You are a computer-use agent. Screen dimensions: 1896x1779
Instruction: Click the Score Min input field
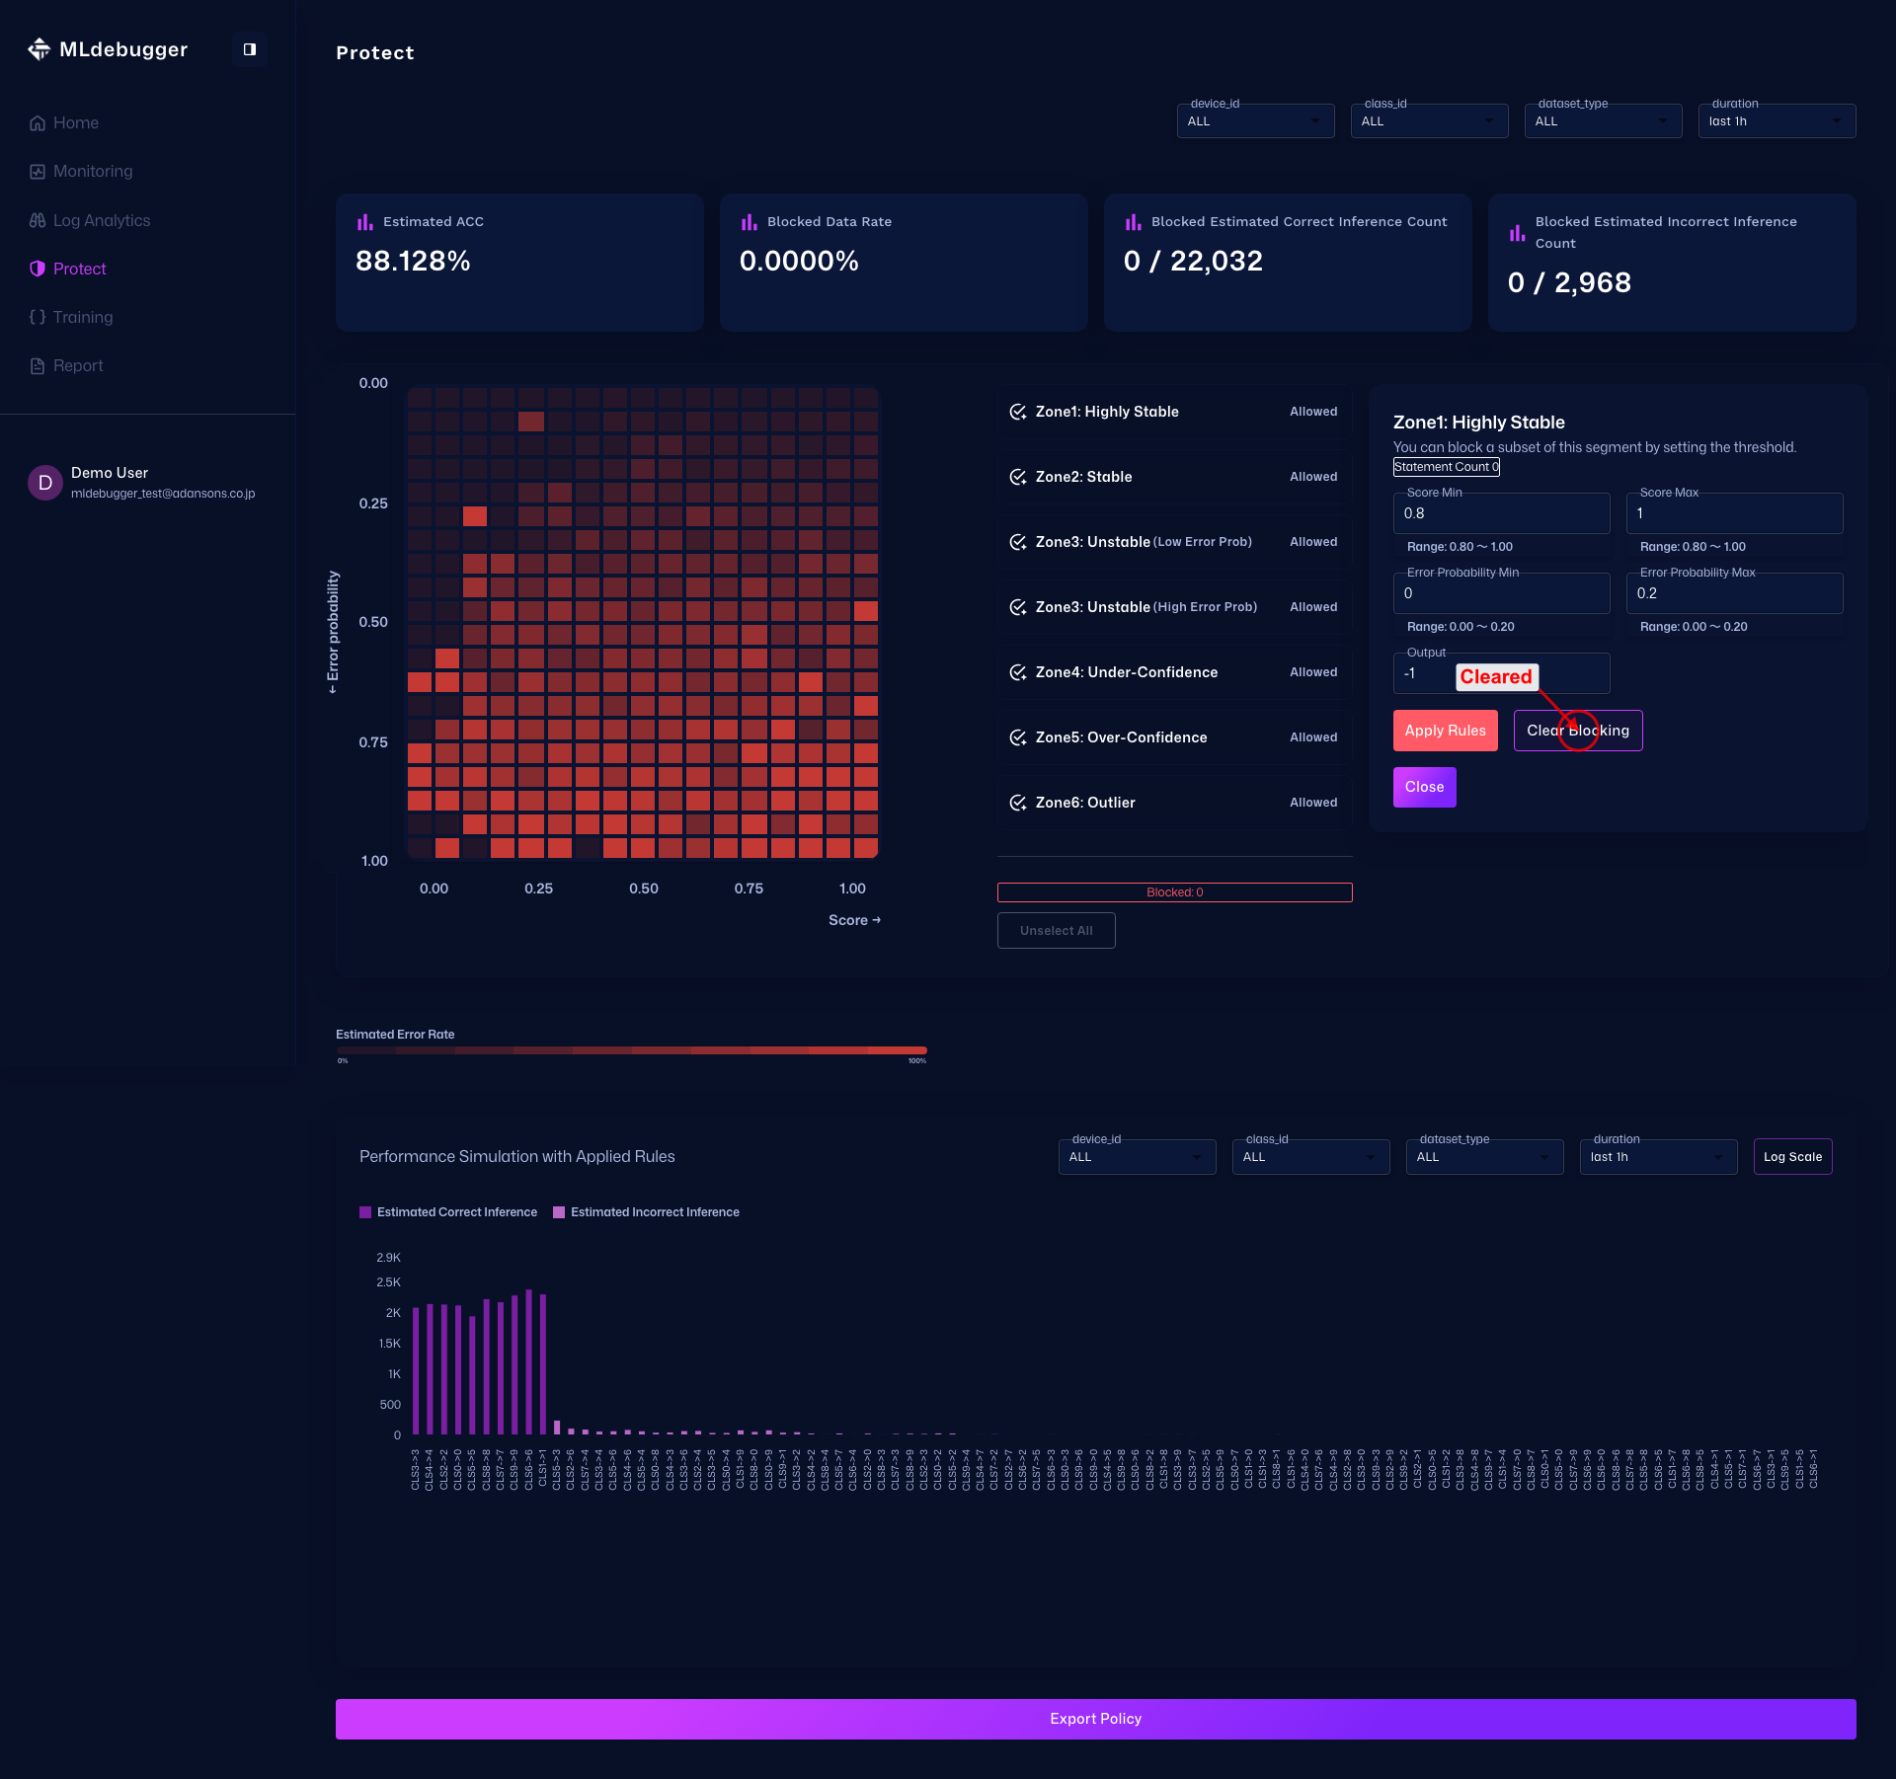pyautogui.click(x=1501, y=513)
